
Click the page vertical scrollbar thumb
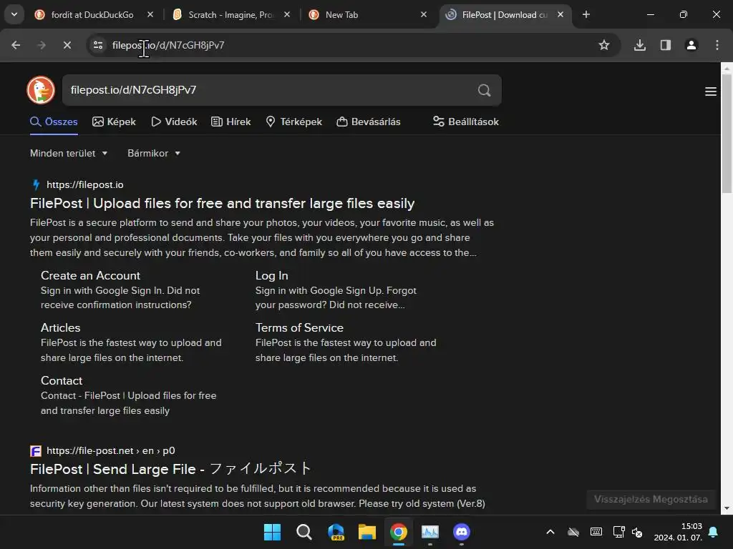pos(727,133)
